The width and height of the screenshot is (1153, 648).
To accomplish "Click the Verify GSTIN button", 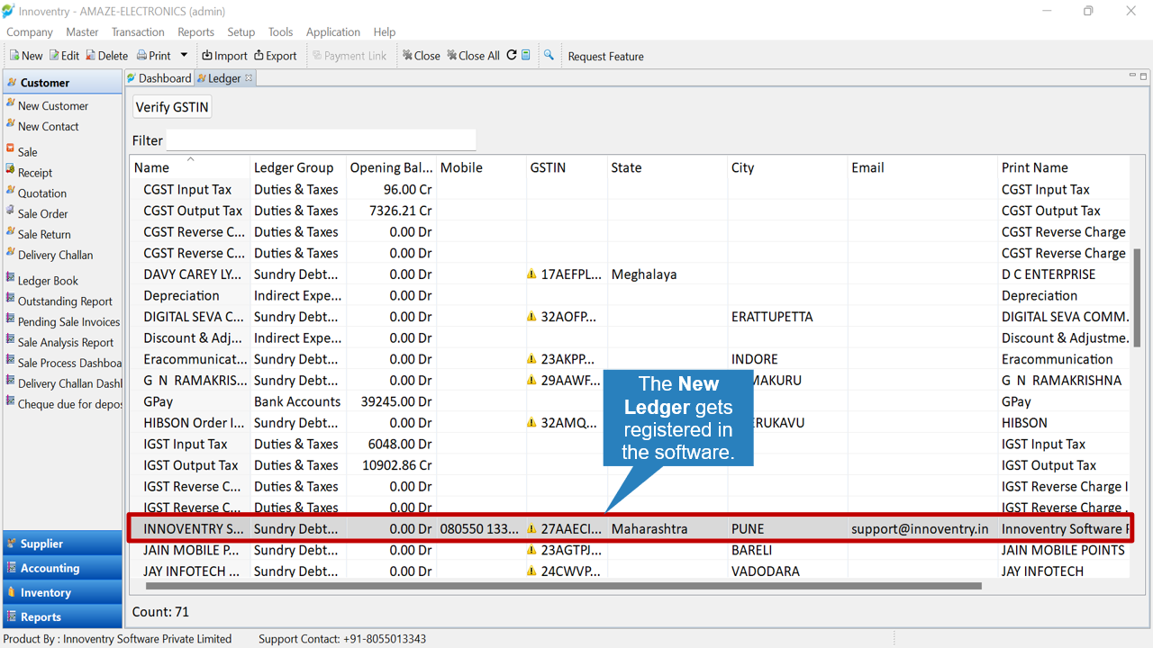I will pyautogui.click(x=172, y=107).
